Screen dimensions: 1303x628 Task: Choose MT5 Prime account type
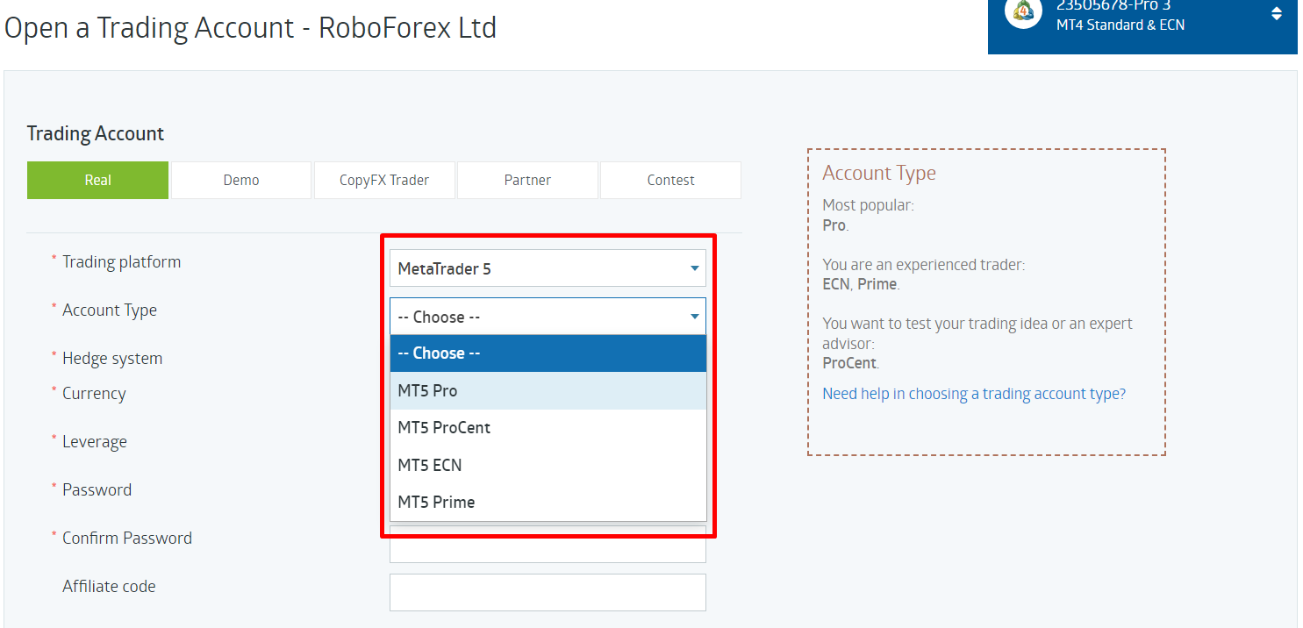[x=548, y=502]
